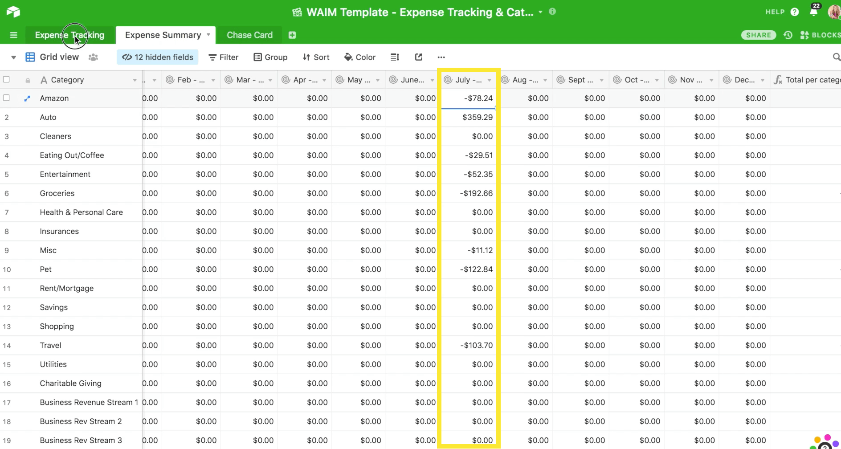This screenshot has width=841, height=449.
Task: Click the SHARE button
Action: [758, 35]
